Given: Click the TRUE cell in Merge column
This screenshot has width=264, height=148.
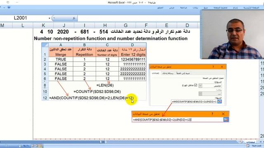Looking at the screenshot, I should click(61, 59).
